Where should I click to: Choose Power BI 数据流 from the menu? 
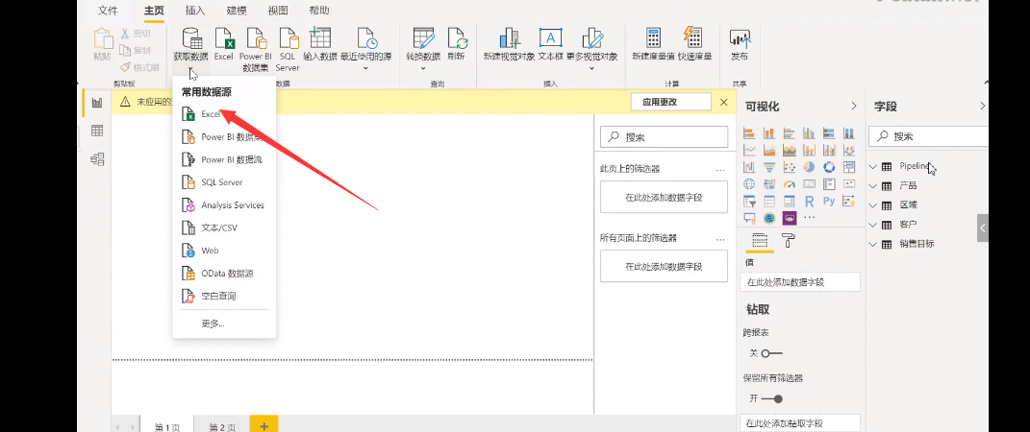click(x=223, y=159)
